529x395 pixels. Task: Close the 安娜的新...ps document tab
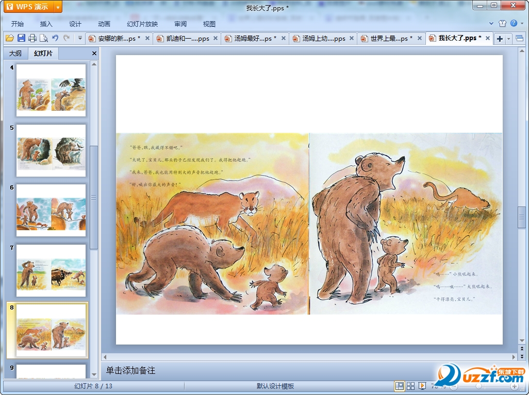(x=147, y=39)
